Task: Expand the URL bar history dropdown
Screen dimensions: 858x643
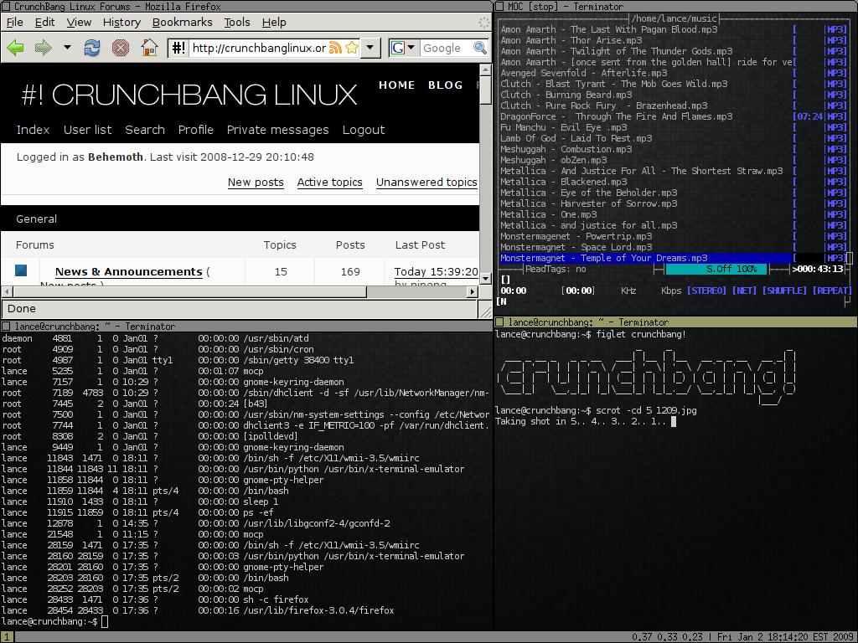Action: [x=370, y=48]
